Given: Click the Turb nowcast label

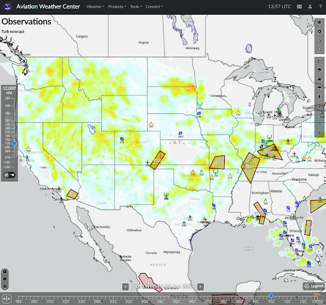Looking at the screenshot, I should pyautogui.click(x=13, y=32).
